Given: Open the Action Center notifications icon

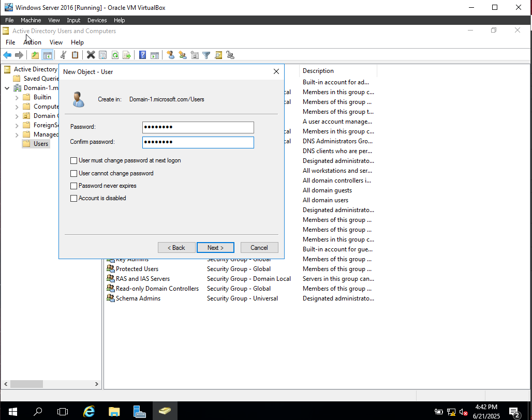Looking at the screenshot, I should [515, 412].
